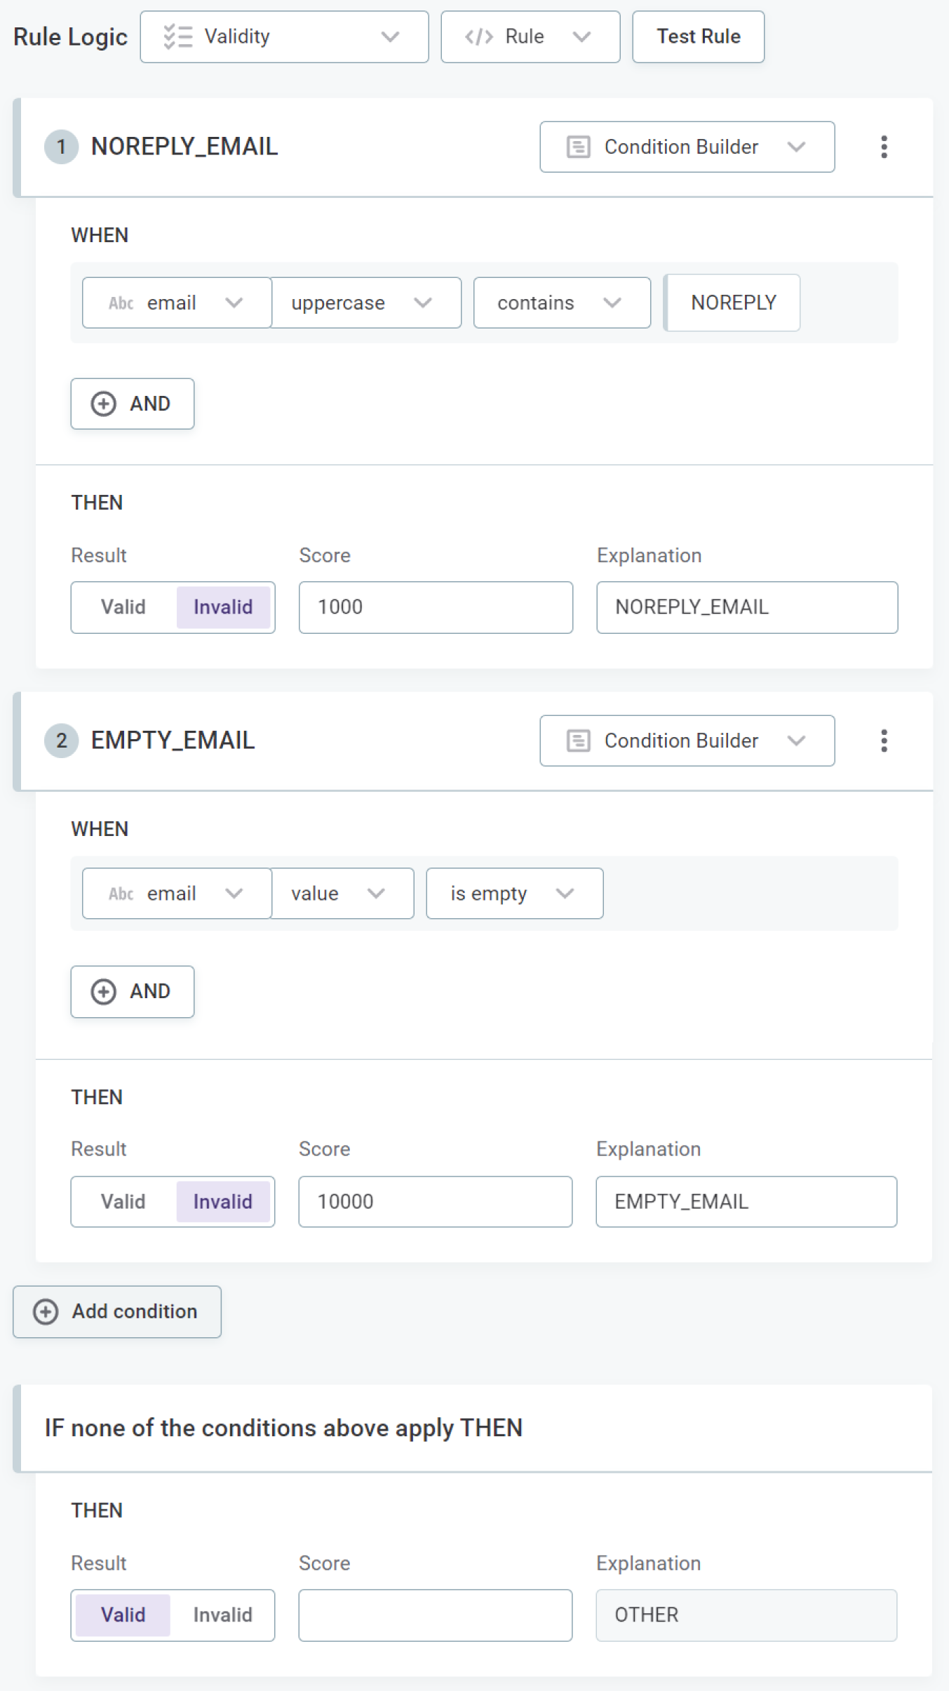Open the contains operator dropdown
This screenshot has width=949, height=1691.
coord(562,303)
